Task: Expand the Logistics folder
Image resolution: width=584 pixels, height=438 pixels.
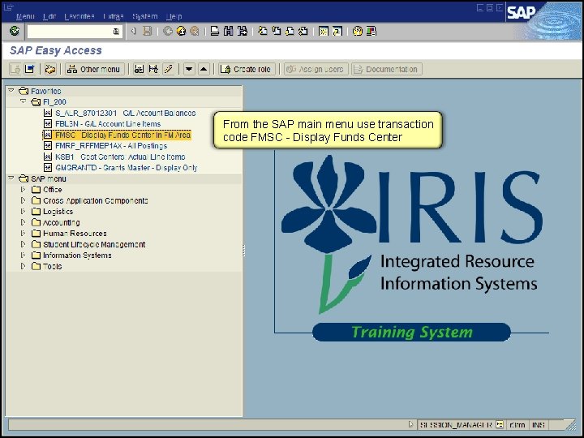Action: click(x=23, y=211)
